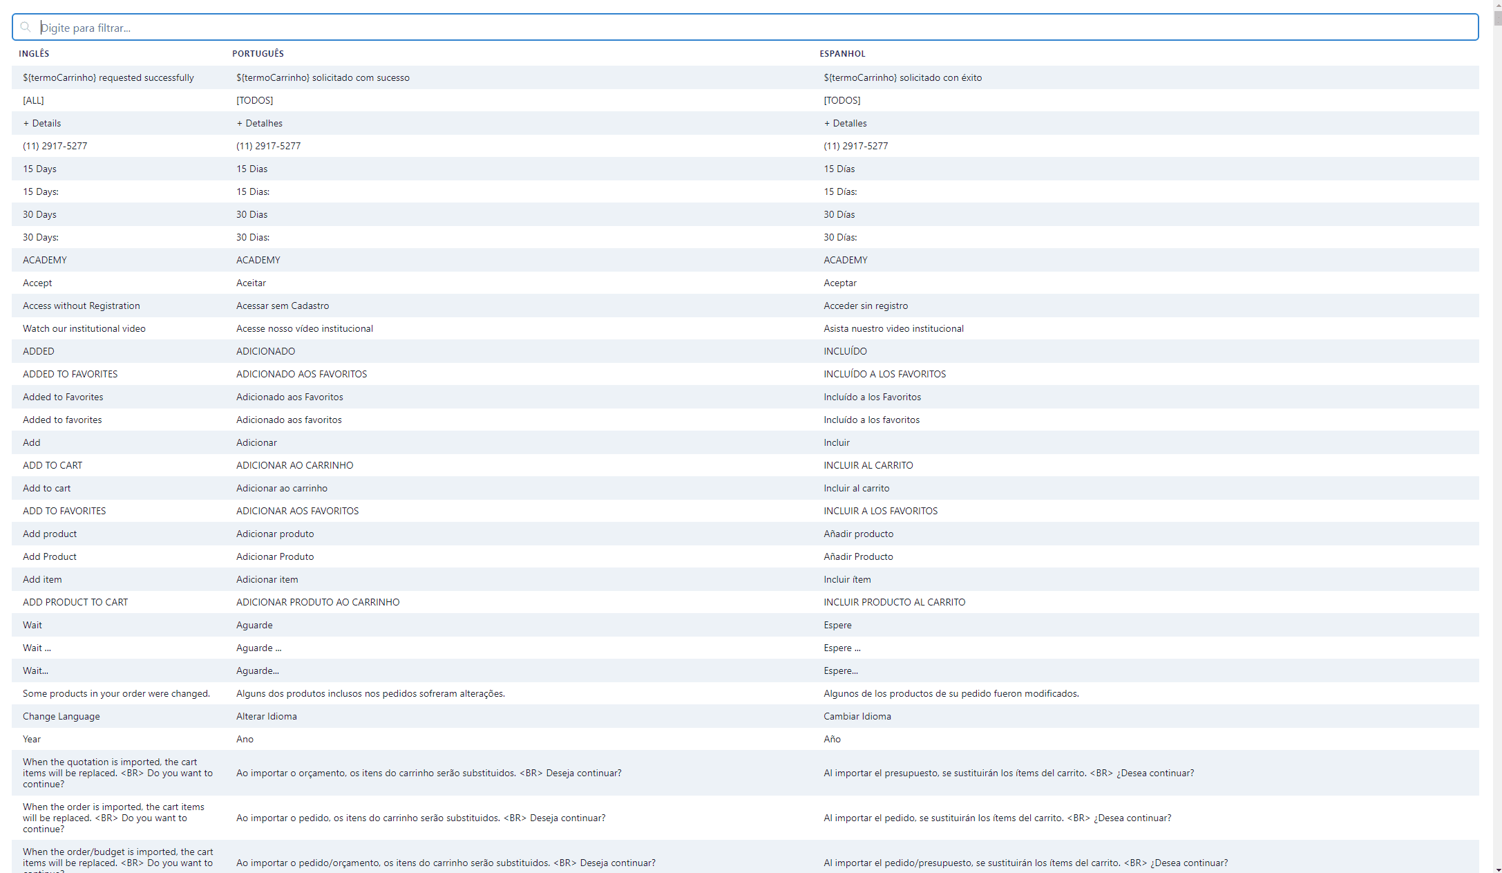Screen dimensions: 1502x873
Task: Select 'Added to Favorites' capitalized cell
Action: pos(63,397)
